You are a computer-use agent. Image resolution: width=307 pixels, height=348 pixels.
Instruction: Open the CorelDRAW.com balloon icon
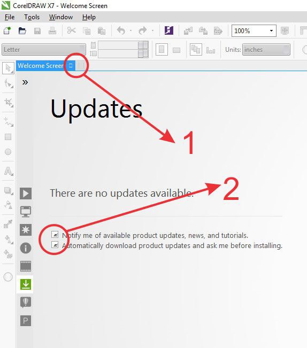pos(26,302)
